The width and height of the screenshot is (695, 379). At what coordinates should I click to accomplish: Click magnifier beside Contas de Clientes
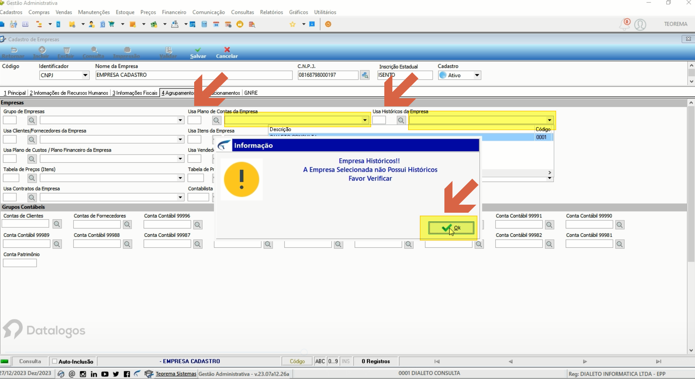point(57,224)
